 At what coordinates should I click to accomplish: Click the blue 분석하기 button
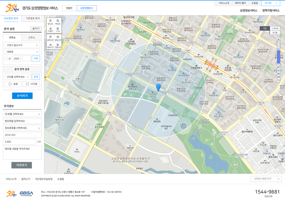coord(22,96)
